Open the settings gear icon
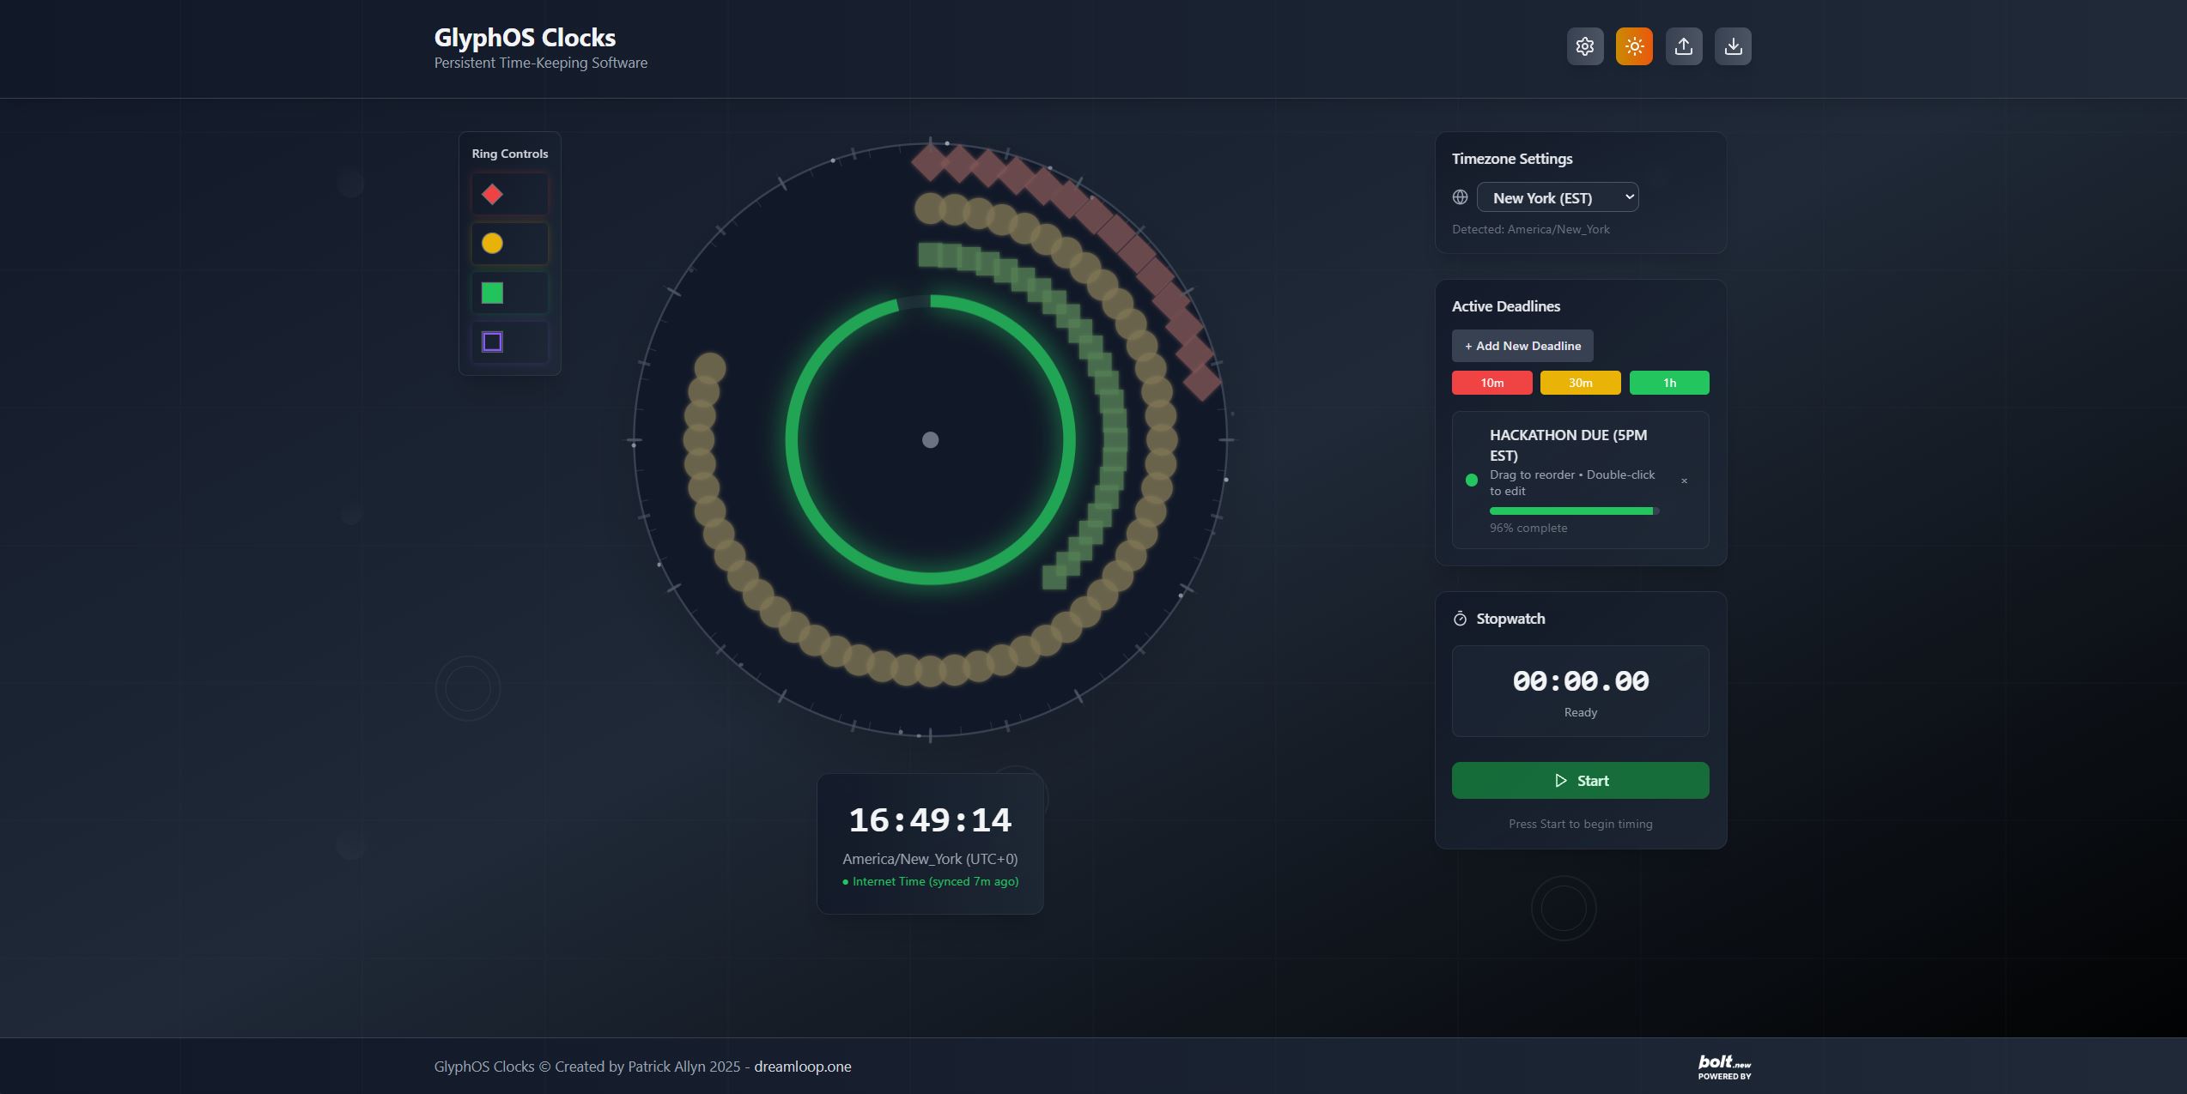2187x1094 pixels. (1584, 46)
